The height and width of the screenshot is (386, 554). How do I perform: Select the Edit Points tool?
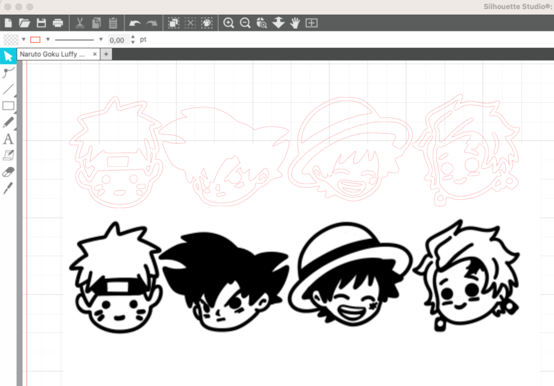coord(8,72)
